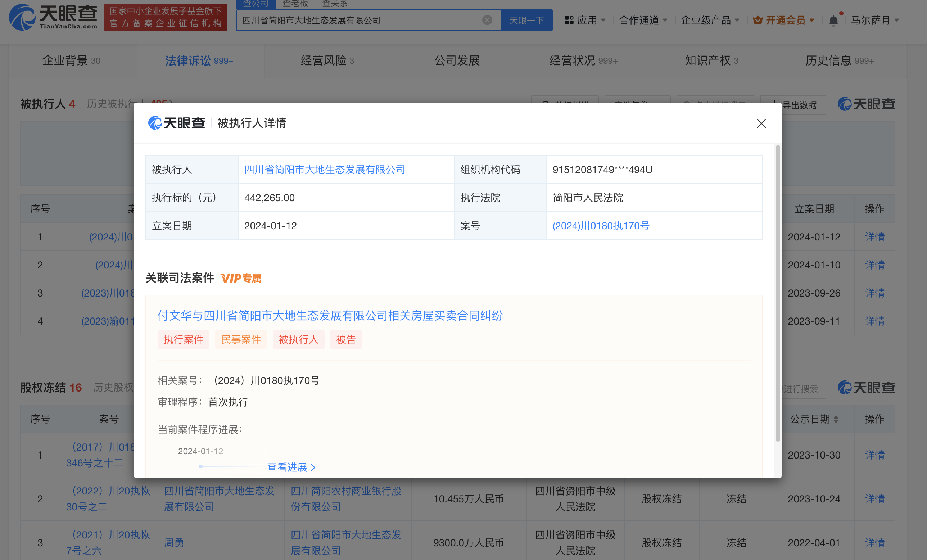Open 详情 for the 2023-10-30 freeze row
The image size is (927, 560).
(x=874, y=455)
